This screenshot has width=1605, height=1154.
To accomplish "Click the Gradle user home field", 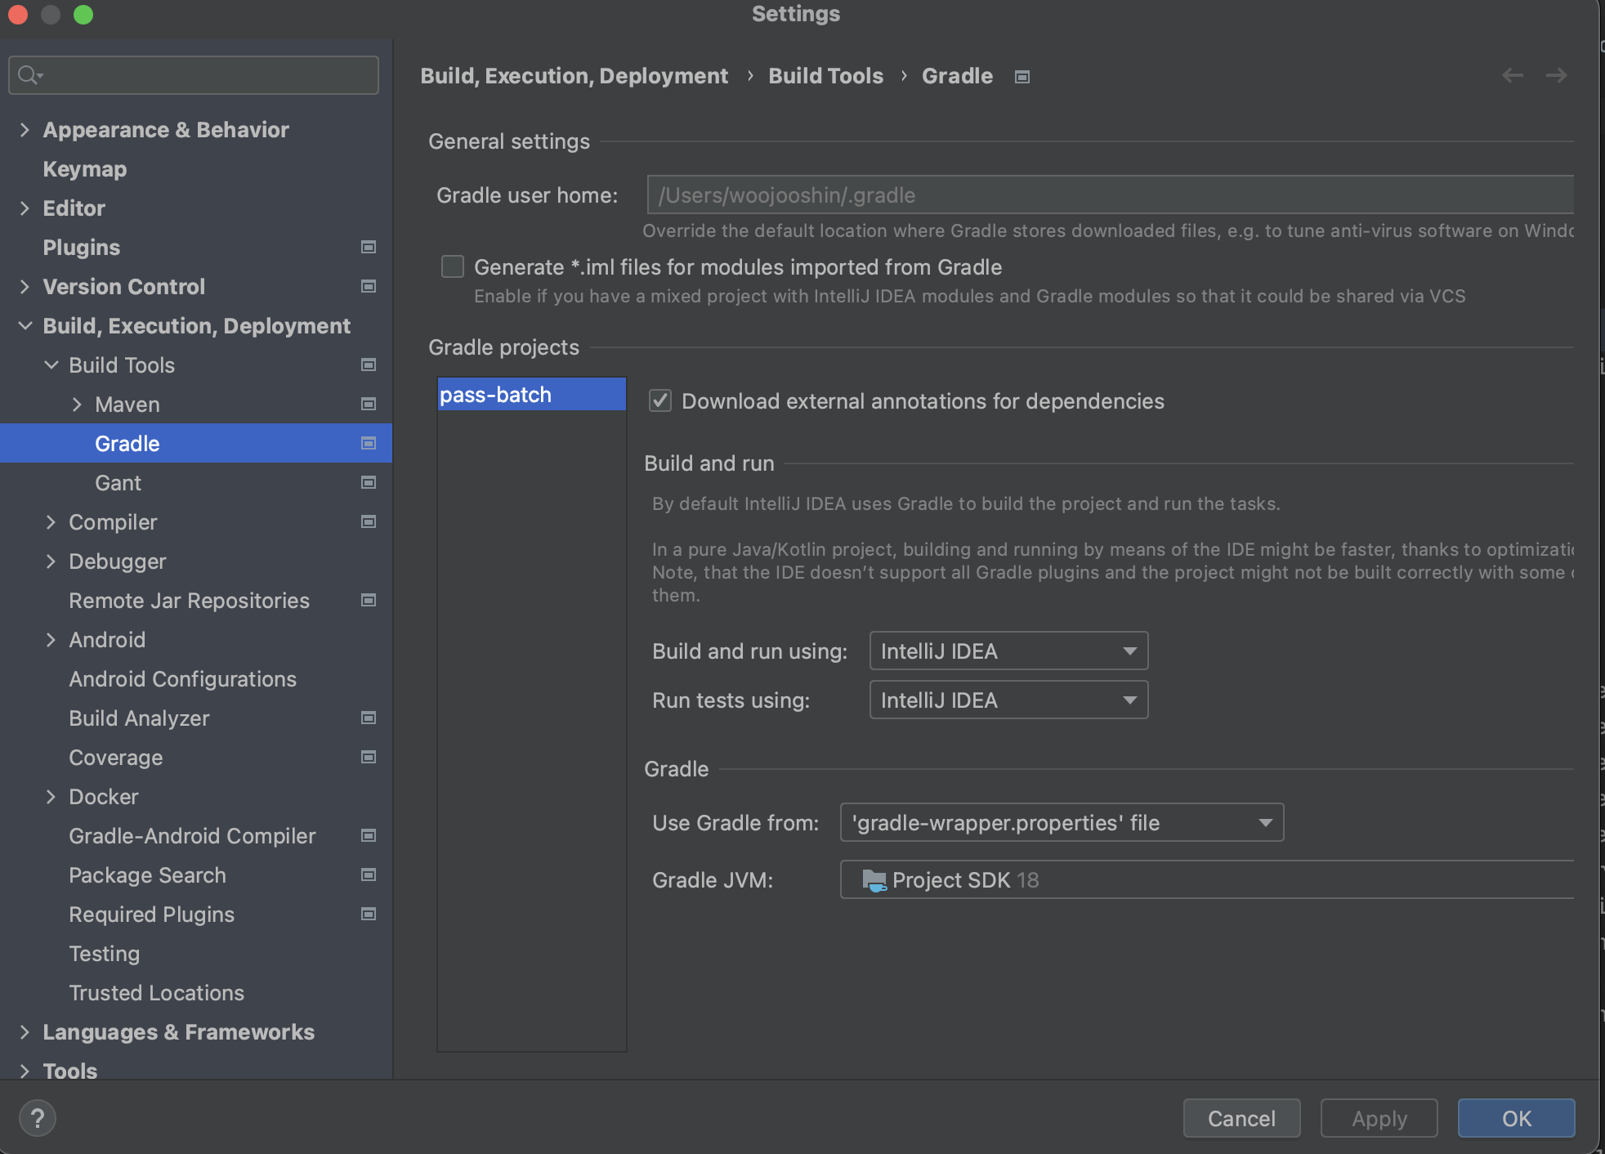I will click(1110, 195).
